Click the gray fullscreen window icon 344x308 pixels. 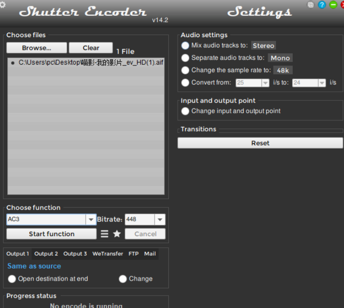311,5
